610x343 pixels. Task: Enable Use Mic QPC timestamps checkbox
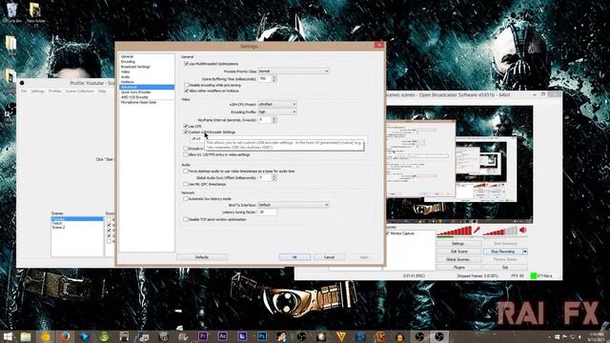click(x=186, y=184)
